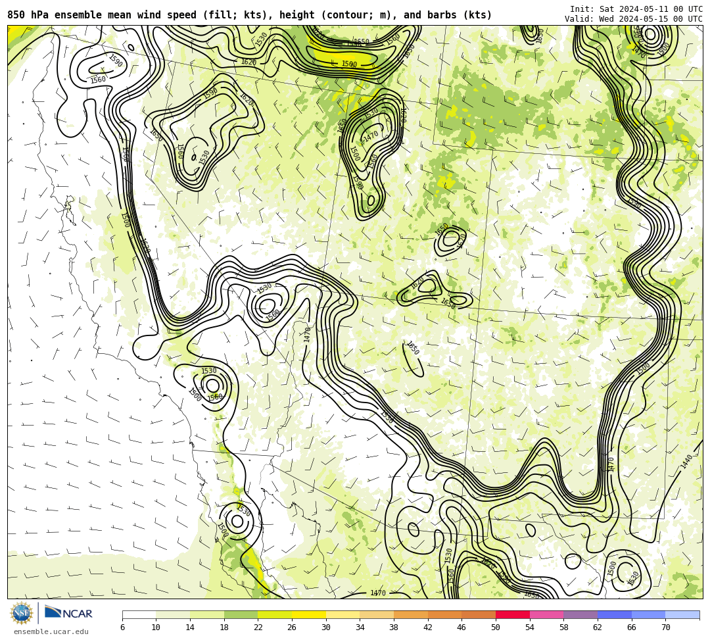Pick the bright yellow 26–30 kt colorbar segment

pyautogui.click(x=309, y=614)
